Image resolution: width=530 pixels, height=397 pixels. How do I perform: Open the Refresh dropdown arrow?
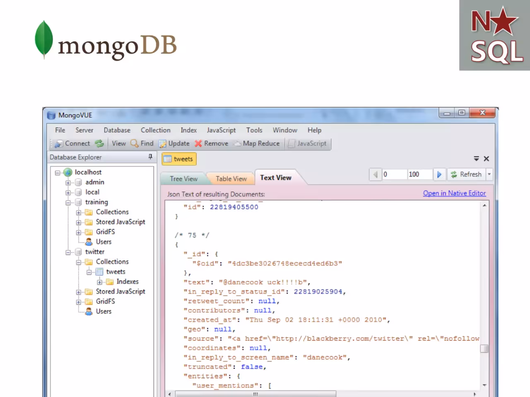pos(489,175)
